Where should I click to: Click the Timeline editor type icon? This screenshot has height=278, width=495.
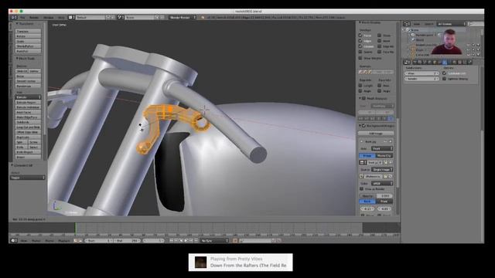(14, 240)
